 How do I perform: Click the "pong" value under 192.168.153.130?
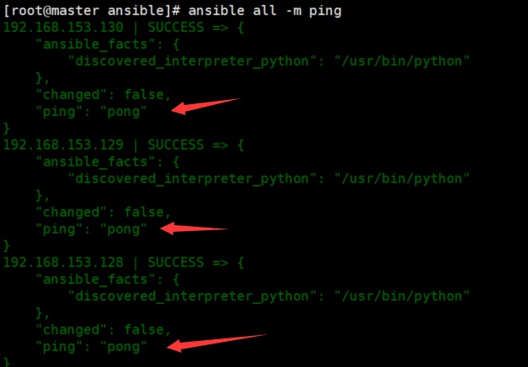tap(124, 112)
